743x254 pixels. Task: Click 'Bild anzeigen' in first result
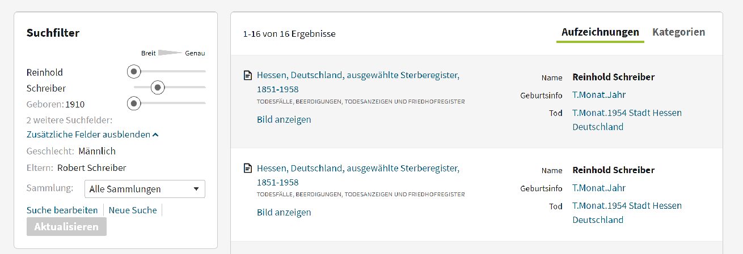[x=284, y=119]
